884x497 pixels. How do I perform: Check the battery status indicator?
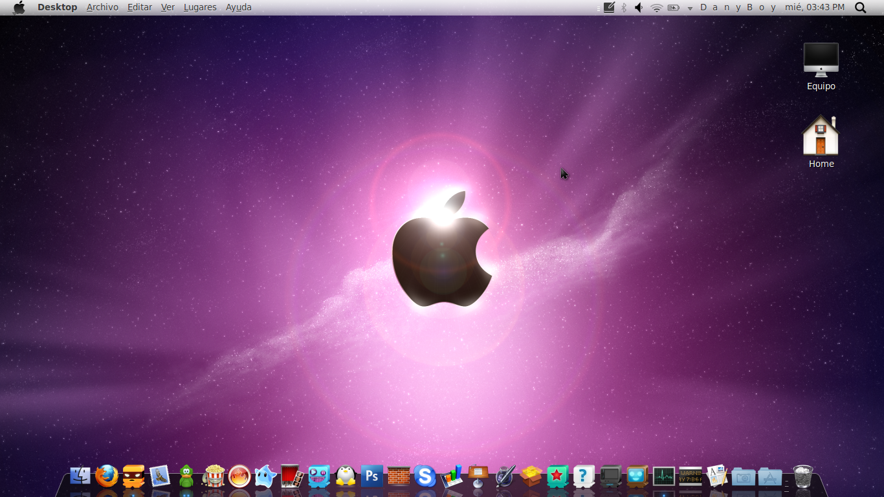pos(674,7)
